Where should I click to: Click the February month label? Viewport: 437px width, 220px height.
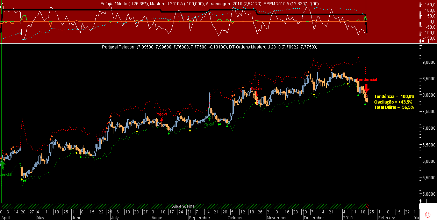coord(386,218)
